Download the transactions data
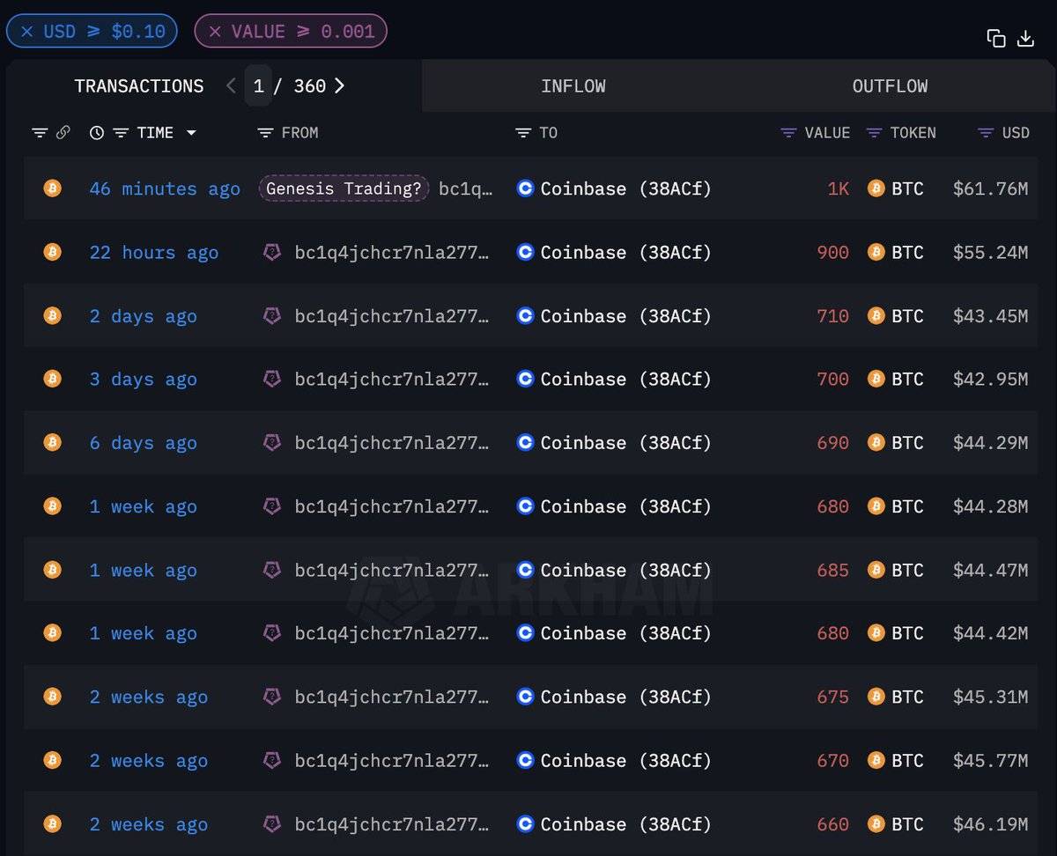 tap(1025, 38)
